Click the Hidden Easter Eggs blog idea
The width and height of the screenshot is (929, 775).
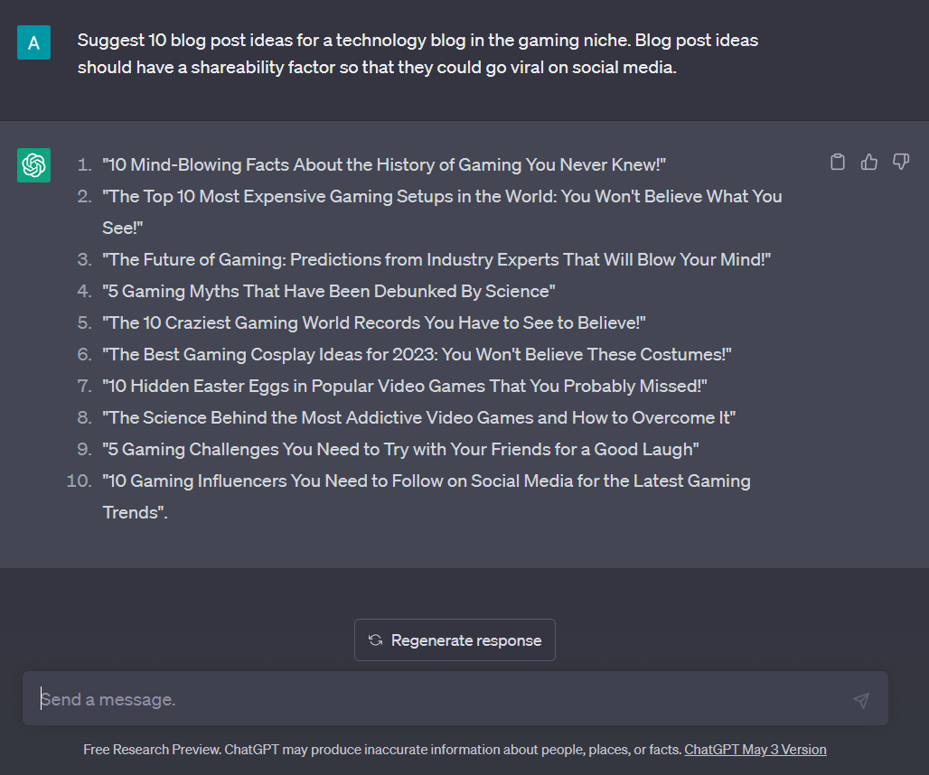pyautogui.click(x=404, y=386)
